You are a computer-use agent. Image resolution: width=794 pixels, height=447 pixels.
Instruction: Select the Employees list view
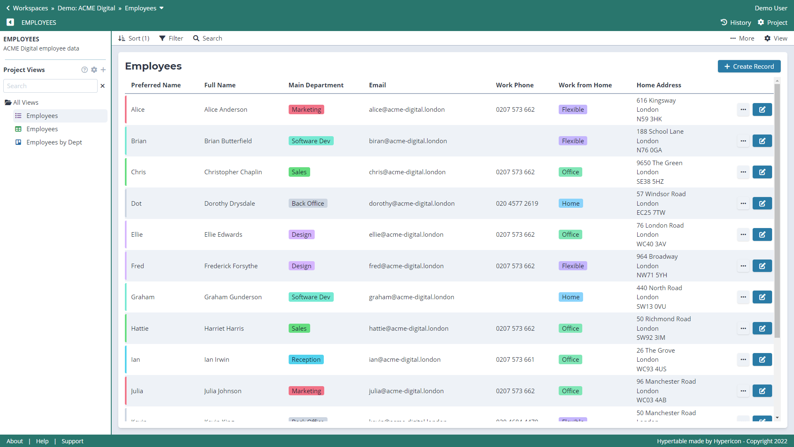pos(60,116)
